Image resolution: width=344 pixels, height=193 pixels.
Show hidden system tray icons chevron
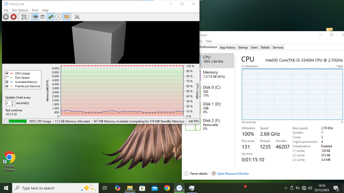(x=286, y=188)
